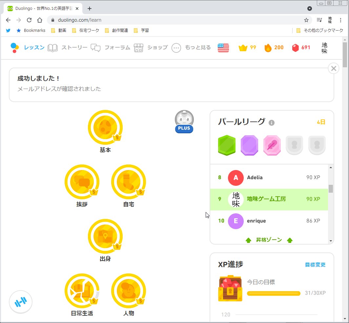
Task: Click the 4日 remaining label
Action: [321, 122]
